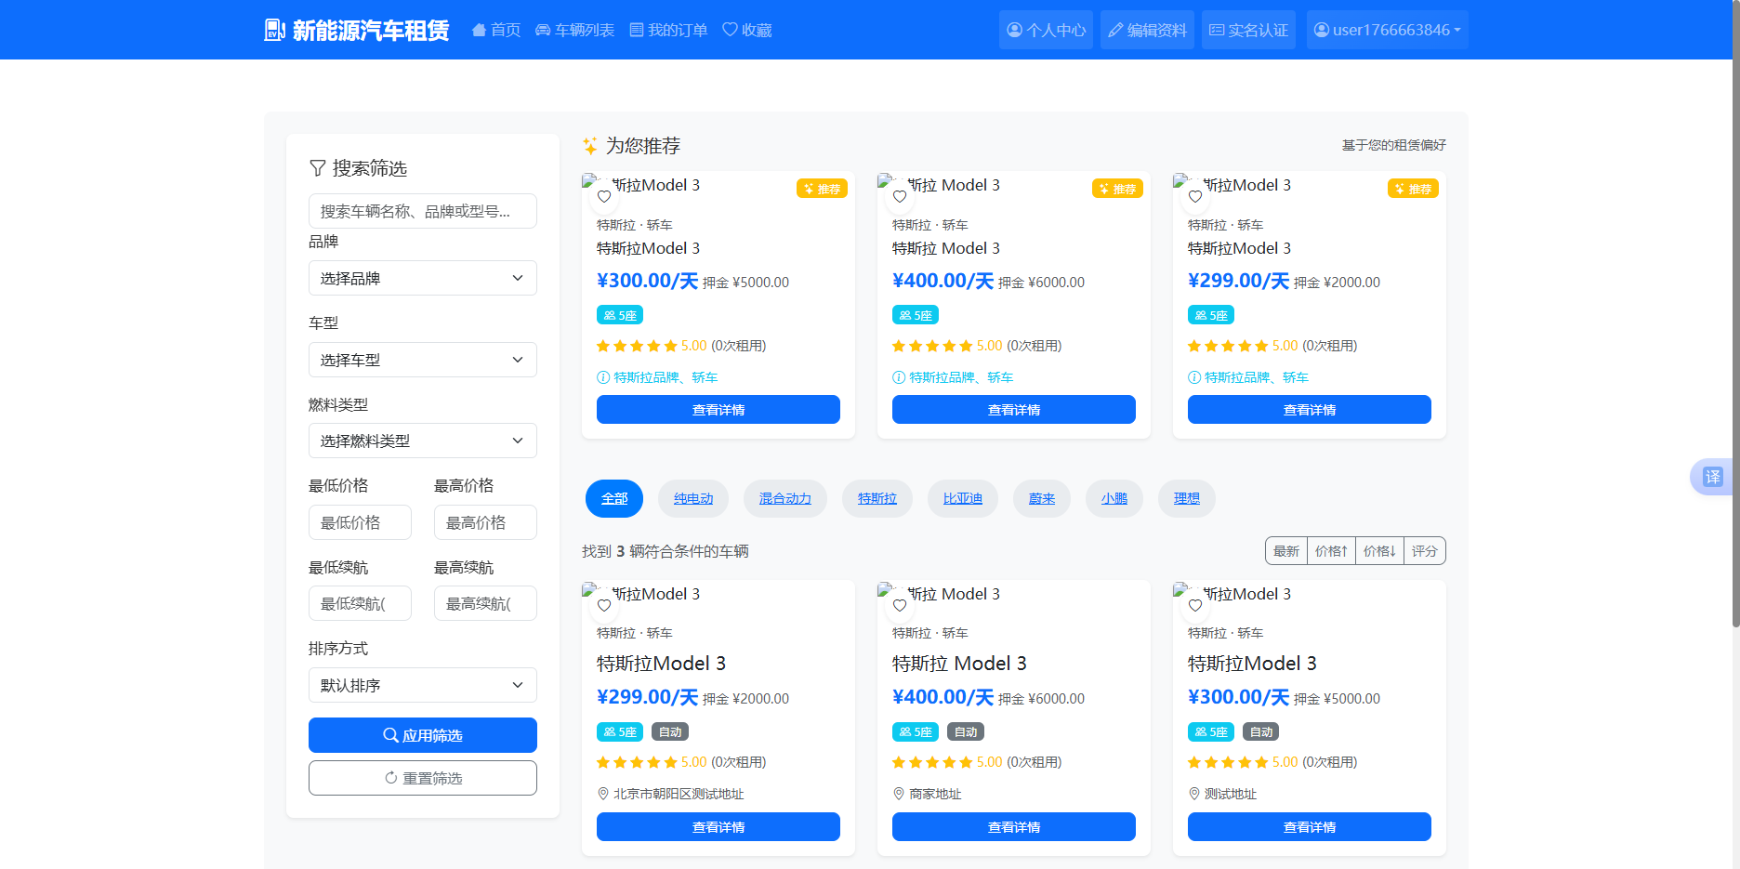The height and width of the screenshot is (869, 1740).
Task: Focus the 最低价格 input
Action: 360,522
